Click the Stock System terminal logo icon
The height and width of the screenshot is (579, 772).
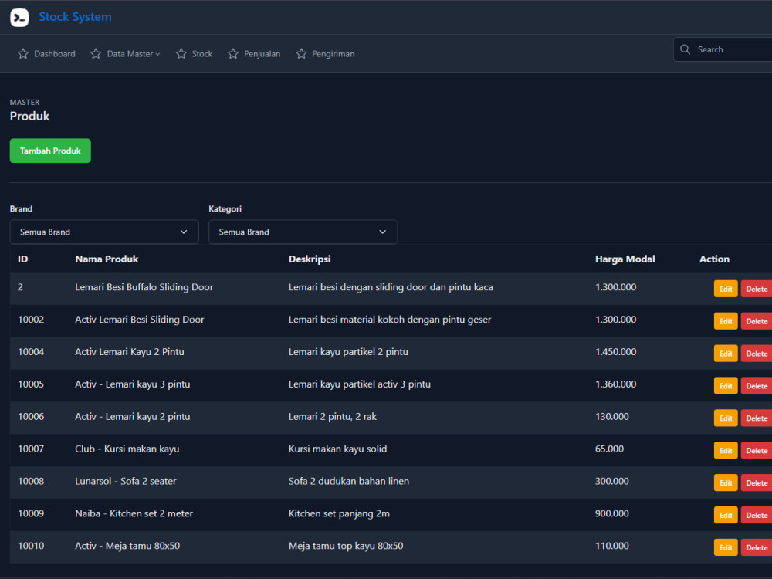[x=19, y=18]
